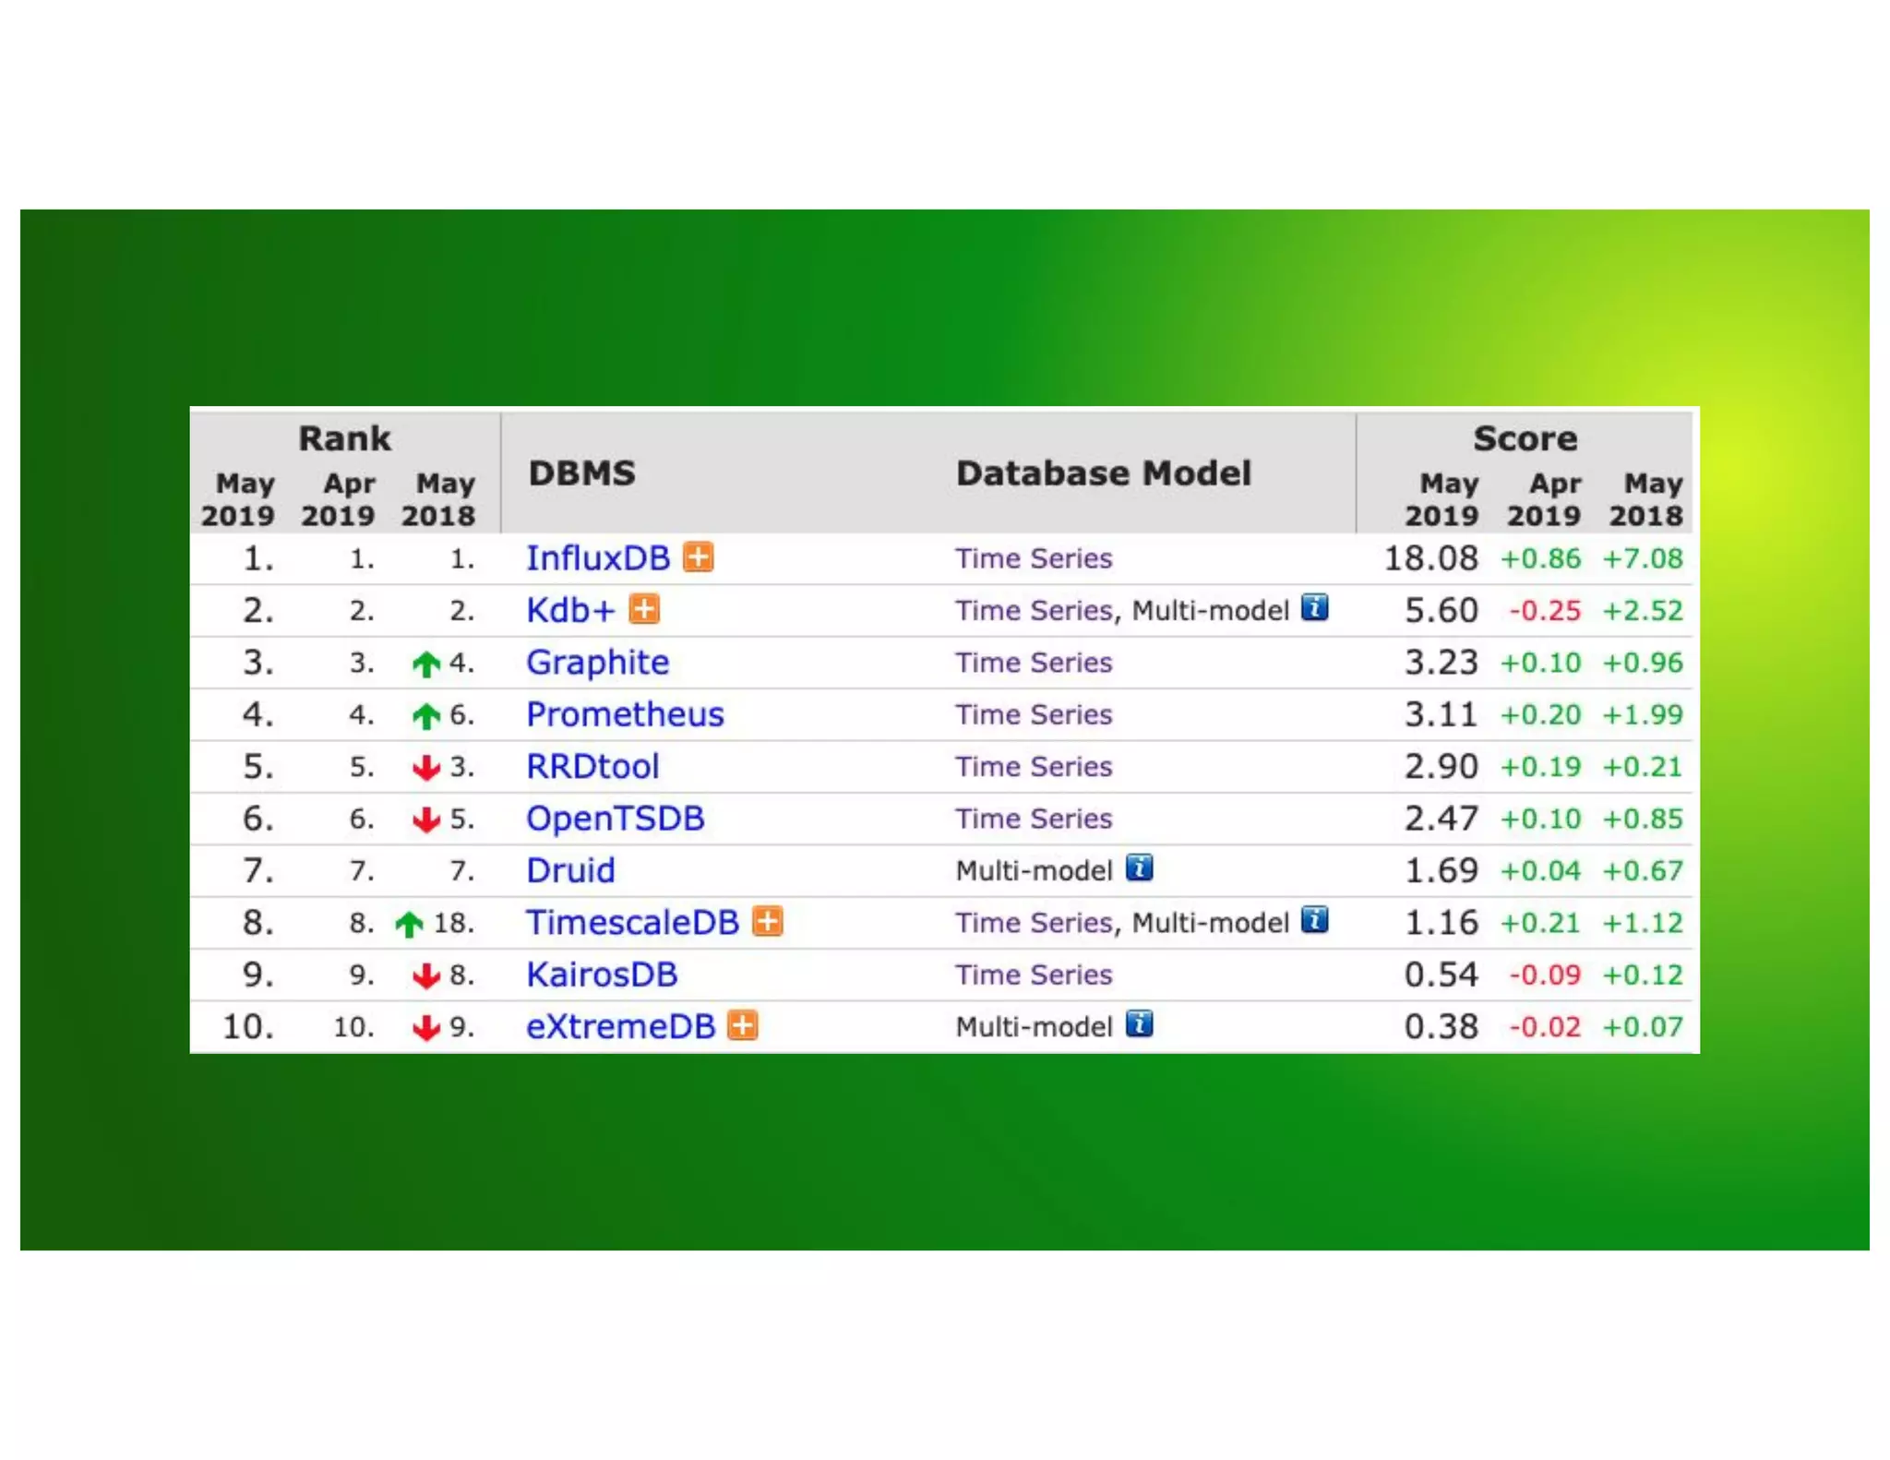Image resolution: width=1890 pixels, height=1460 pixels.
Task: Click the orange plus icon beside Kdb+
Action: coord(643,609)
